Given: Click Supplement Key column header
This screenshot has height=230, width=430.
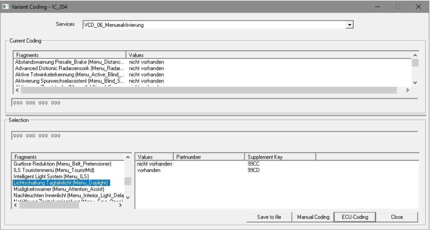Looking at the screenshot, I should point(280,157).
